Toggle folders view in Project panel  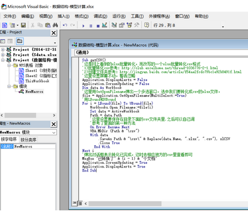tap(20, 41)
